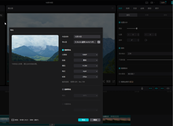Click the folder icon to browse export path
The width and height of the screenshot is (173, 126).
click(x=99, y=42)
